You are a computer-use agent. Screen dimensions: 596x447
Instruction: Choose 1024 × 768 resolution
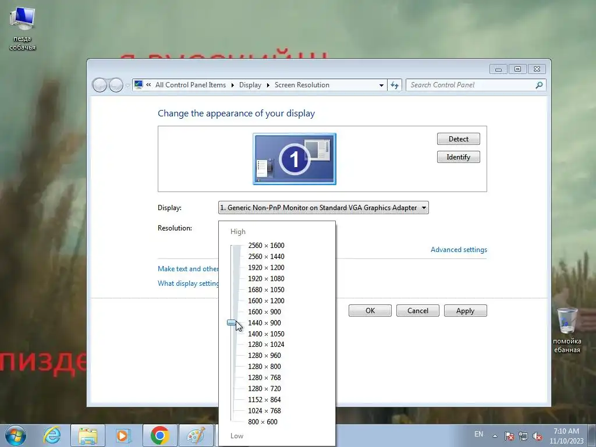(x=265, y=410)
